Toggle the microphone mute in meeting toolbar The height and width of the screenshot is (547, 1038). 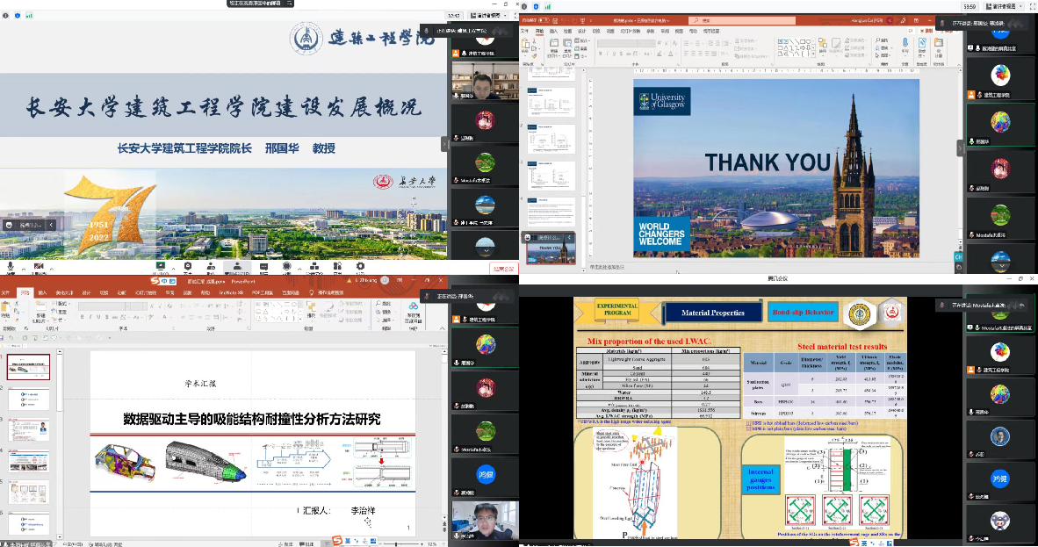pos(11,266)
